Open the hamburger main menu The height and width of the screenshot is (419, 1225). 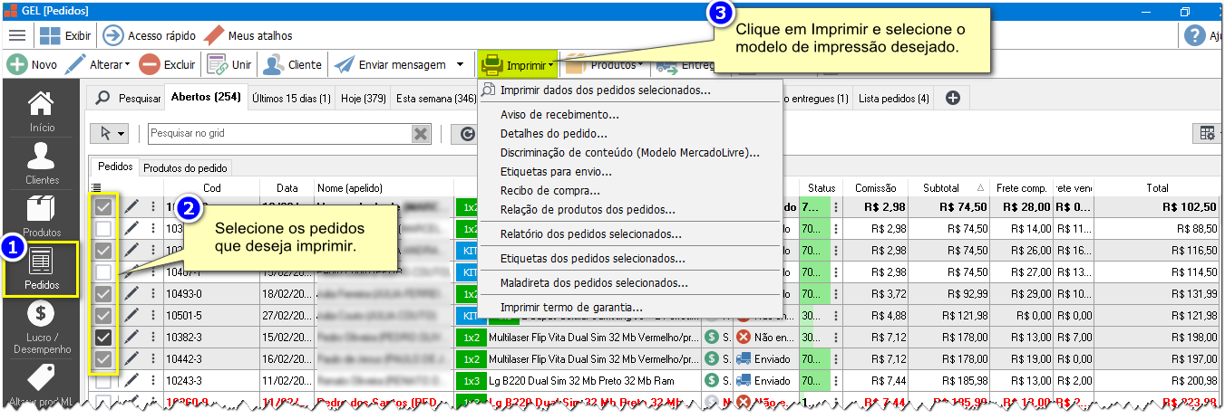click(16, 35)
